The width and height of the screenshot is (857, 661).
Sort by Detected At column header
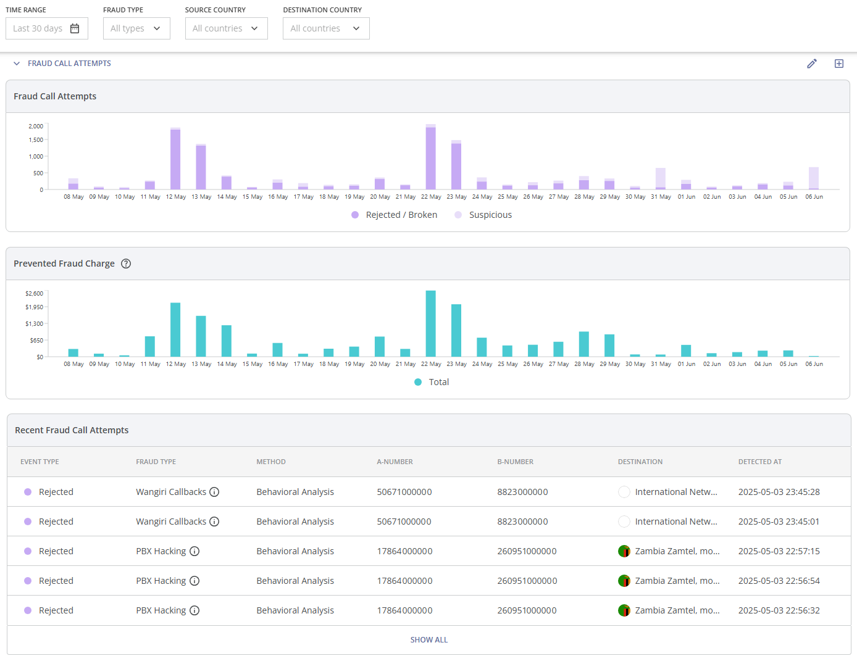point(759,462)
